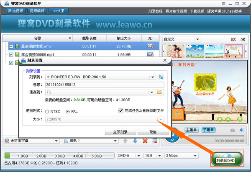Click the subtitle ABC icon
Image resolution: width=251 pixels, height=172 pixels.
[x=7, y=141]
